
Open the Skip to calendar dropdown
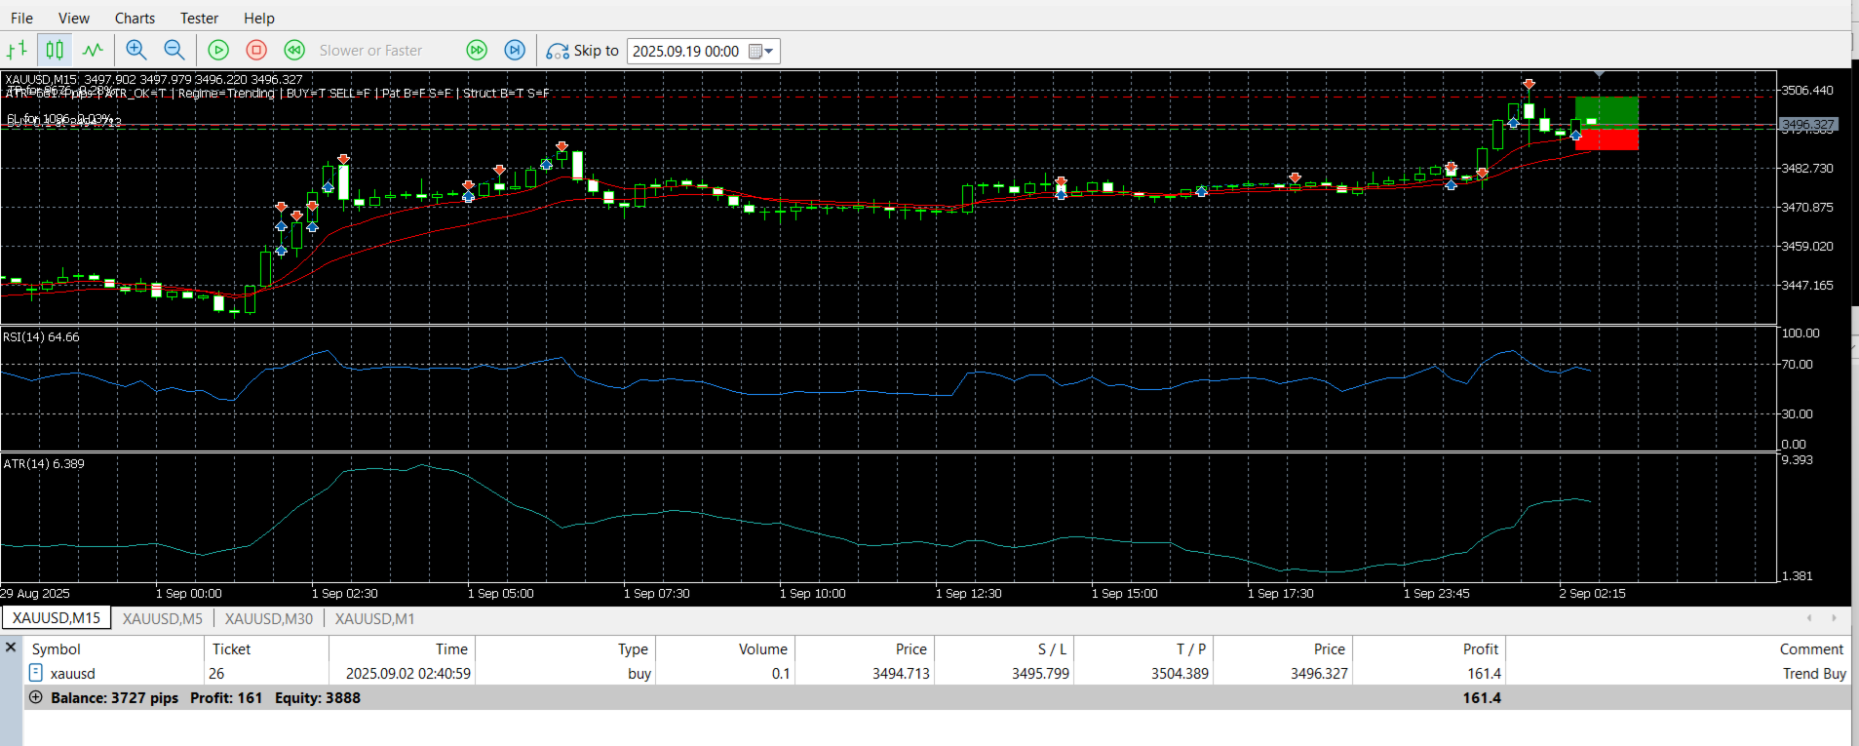762,51
